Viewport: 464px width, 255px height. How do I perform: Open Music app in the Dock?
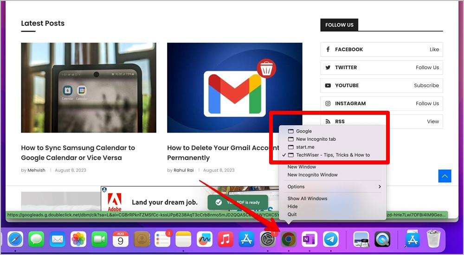[226, 239]
